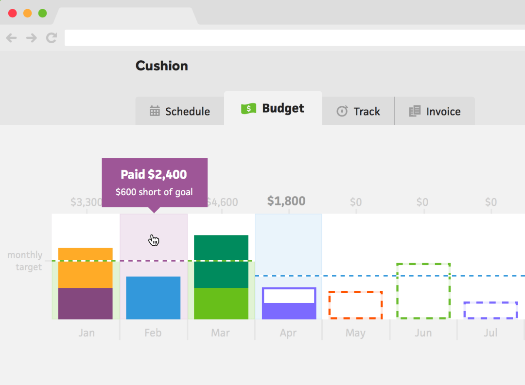Switch to the Track tab
This screenshot has height=385, width=525.
click(x=358, y=111)
